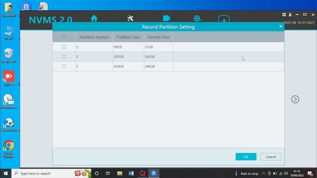The width and height of the screenshot is (317, 178).
Task: Open the notification center icon
Action: click(310, 174)
